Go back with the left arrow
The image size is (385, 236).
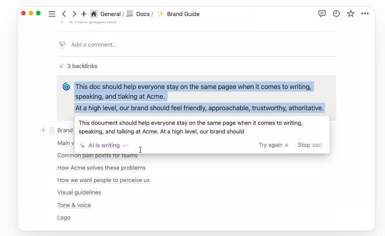click(x=63, y=14)
